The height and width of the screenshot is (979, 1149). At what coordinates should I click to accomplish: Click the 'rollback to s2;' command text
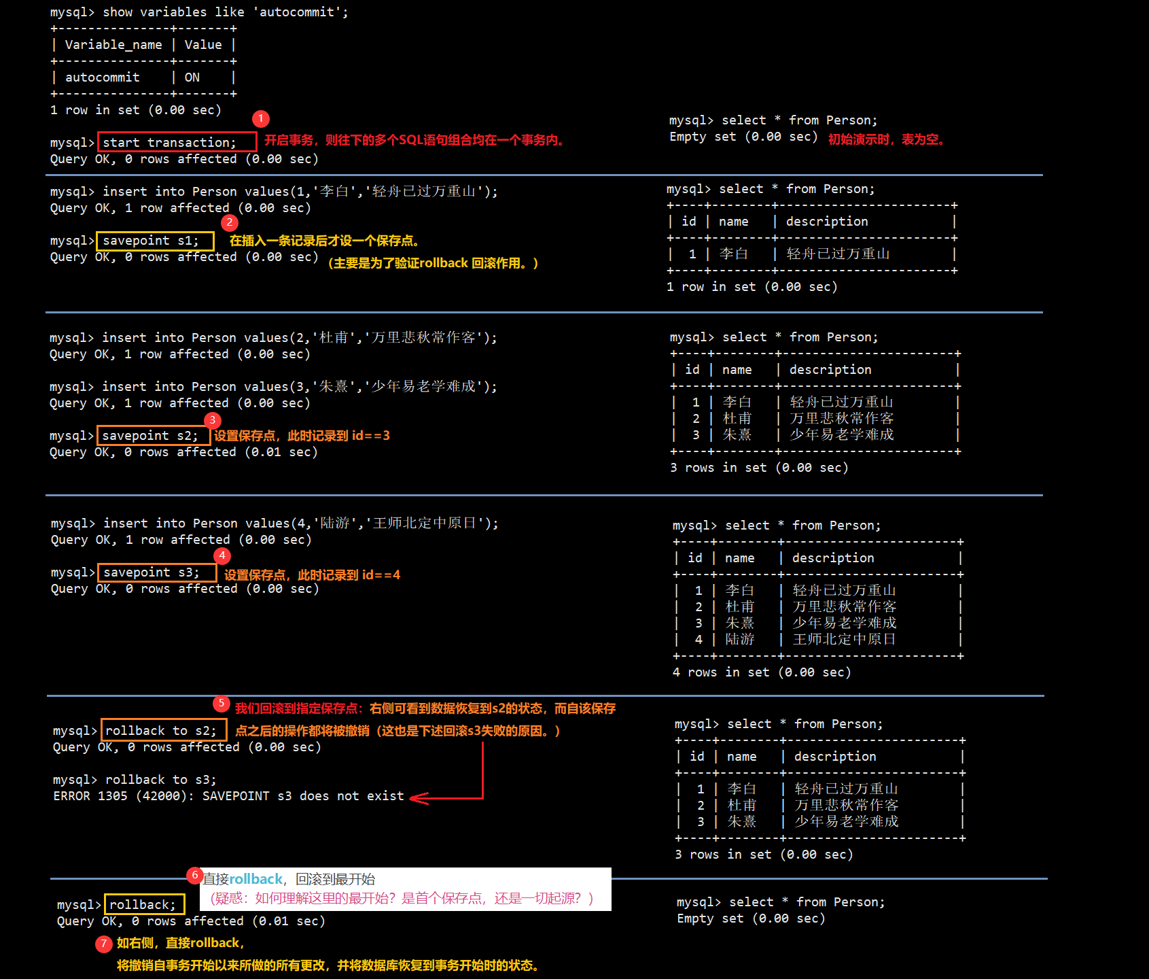[x=161, y=730]
